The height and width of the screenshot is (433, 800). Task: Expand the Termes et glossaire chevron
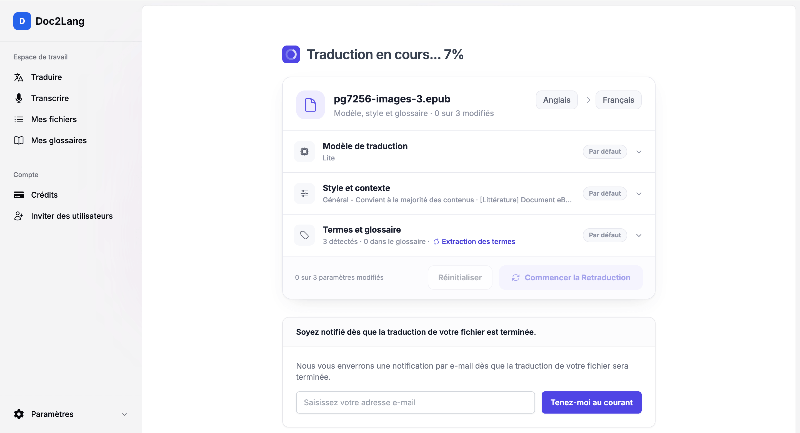[x=639, y=235]
